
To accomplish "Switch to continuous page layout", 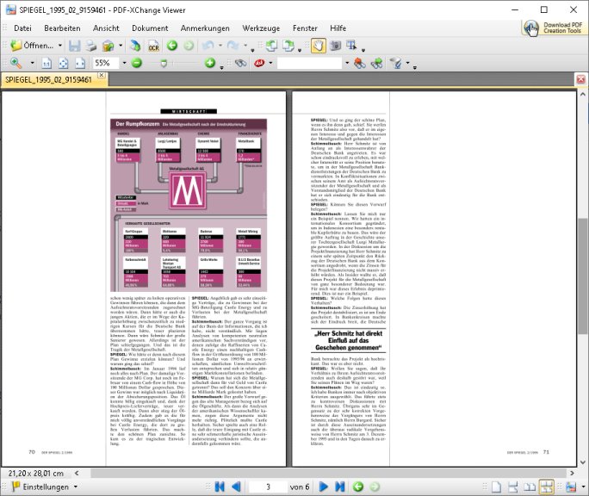I will 514,487.
